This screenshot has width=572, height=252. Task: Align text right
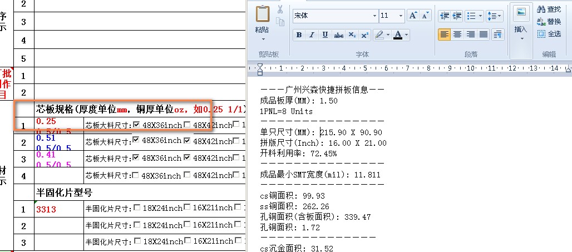(x=471, y=34)
